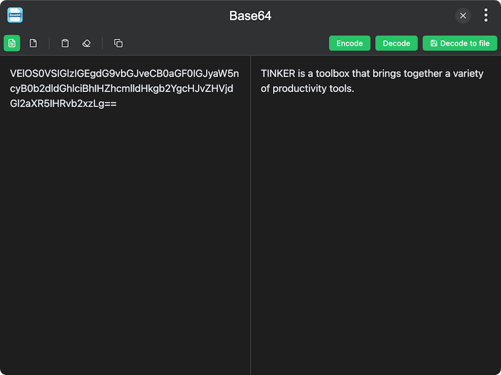Clear the input with the eraser icon
Screen dimensions: 501x375
86,43
